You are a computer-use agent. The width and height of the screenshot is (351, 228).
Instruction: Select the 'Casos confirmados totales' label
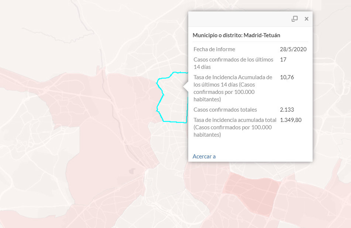point(225,110)
